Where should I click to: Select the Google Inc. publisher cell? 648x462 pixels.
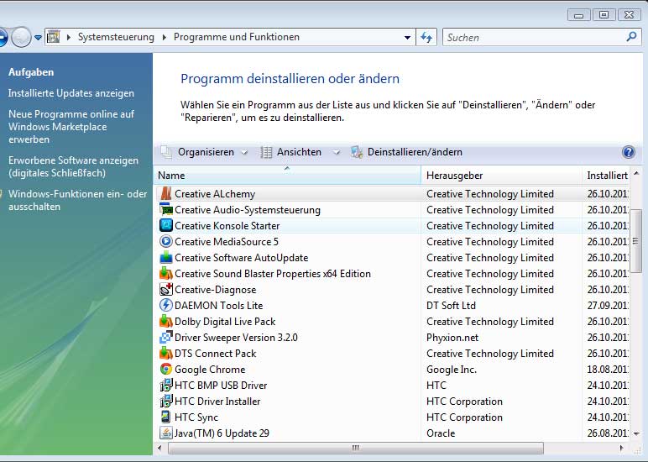coord(452,369)
